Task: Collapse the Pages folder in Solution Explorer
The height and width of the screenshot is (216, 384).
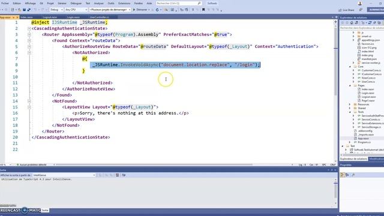Action: click(350, 86)
